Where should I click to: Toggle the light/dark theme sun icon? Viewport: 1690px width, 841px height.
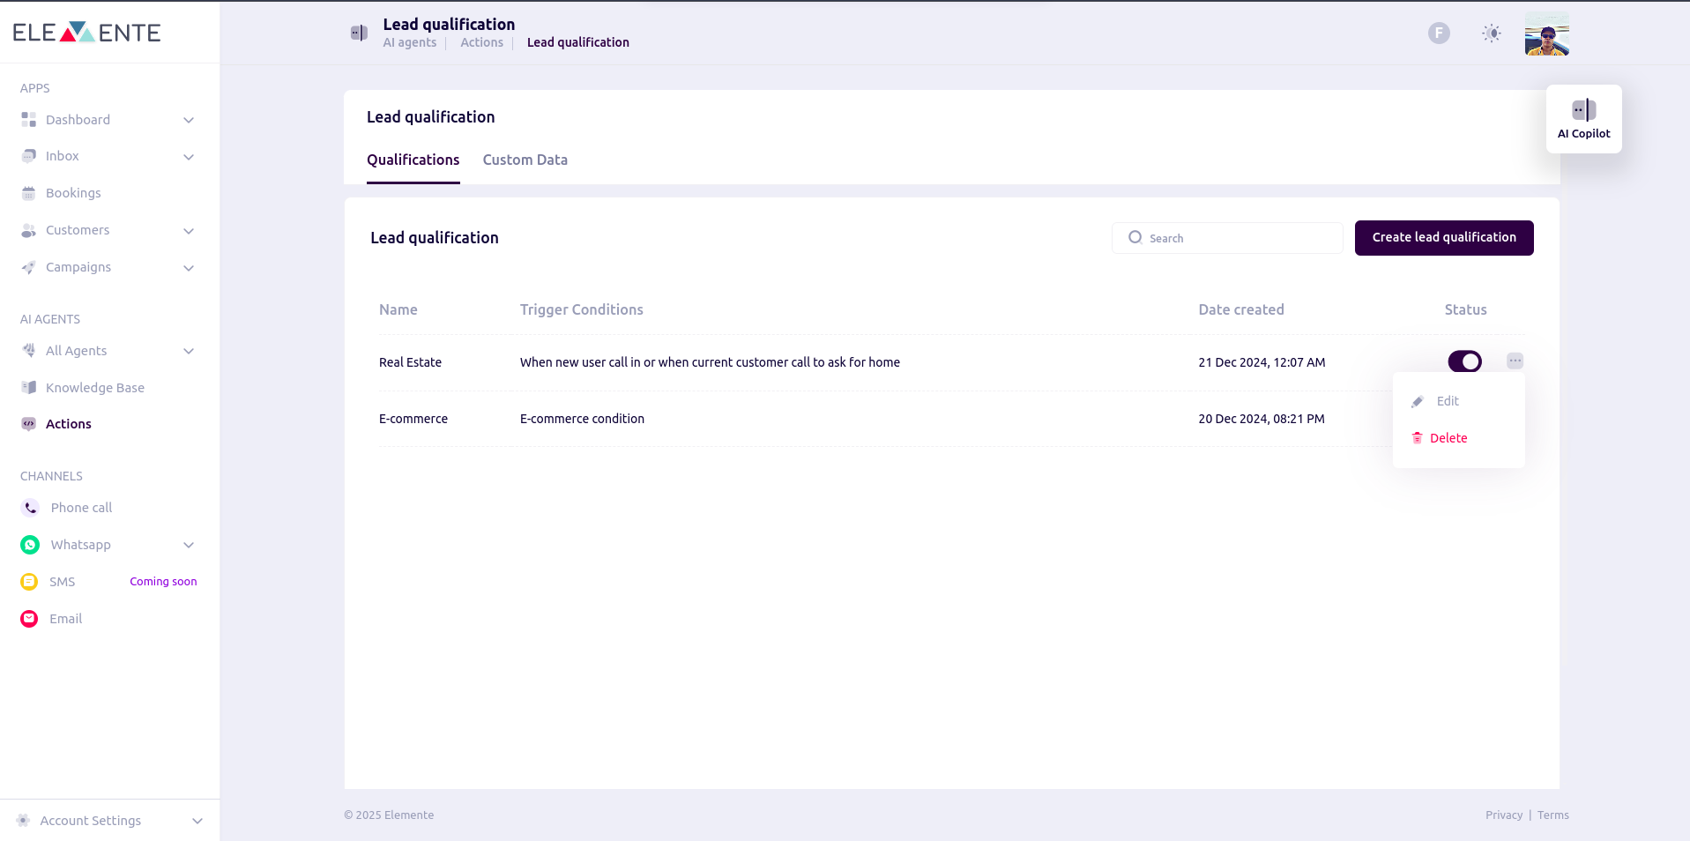click(1492, 33)
